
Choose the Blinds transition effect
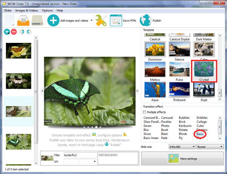click(183, 134)
